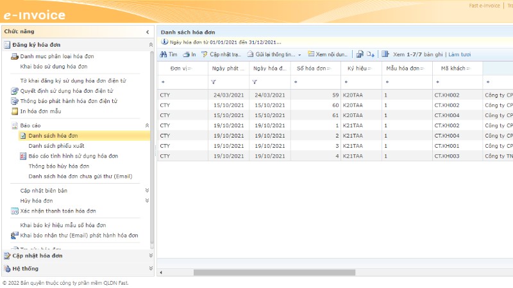The image size is (513, 288).
Task: Open Báo cáo tình hình sử dụng hóa đơn
Action: tap(73, 156)
